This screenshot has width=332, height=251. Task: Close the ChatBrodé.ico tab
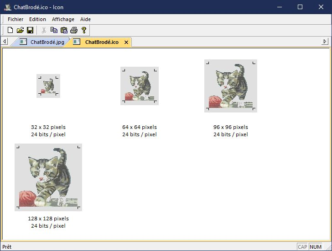[126, 42]
